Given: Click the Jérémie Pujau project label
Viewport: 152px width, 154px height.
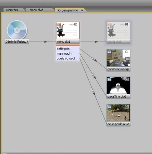Looking at the screenshot, I should pos(17,42).
